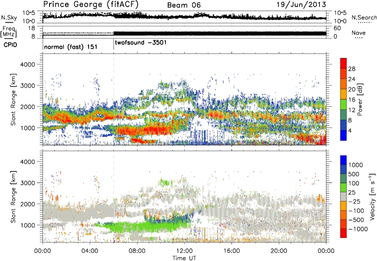Screen dimensions: 377x261
Task: Click the "12" value on Power colorbar
Action: [x=352, y=110]
